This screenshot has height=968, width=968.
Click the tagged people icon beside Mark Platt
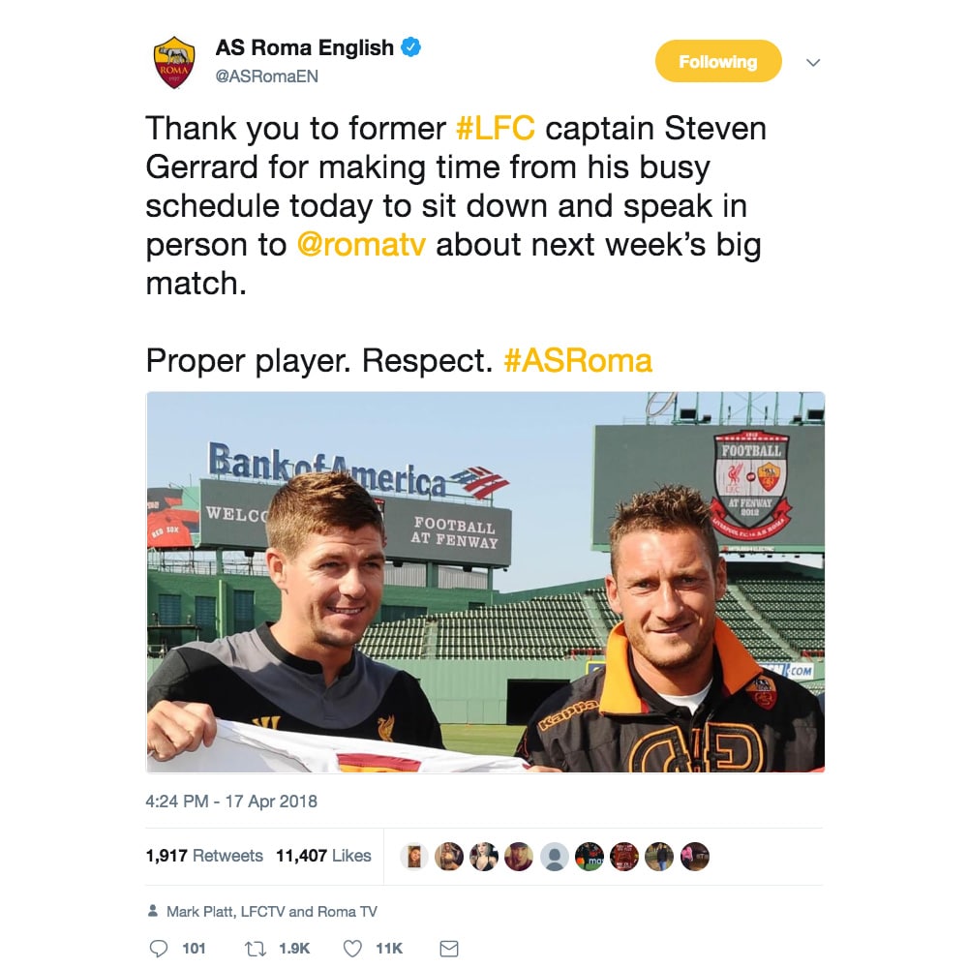(x=153, y=911)
